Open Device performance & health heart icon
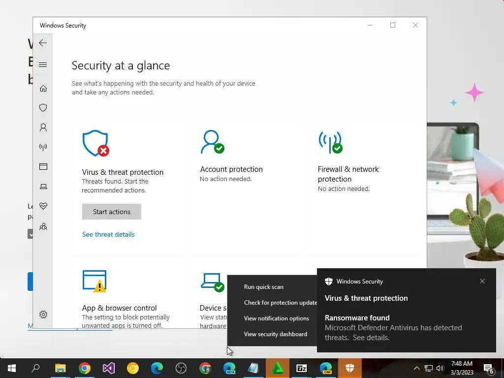 (43, 206)
